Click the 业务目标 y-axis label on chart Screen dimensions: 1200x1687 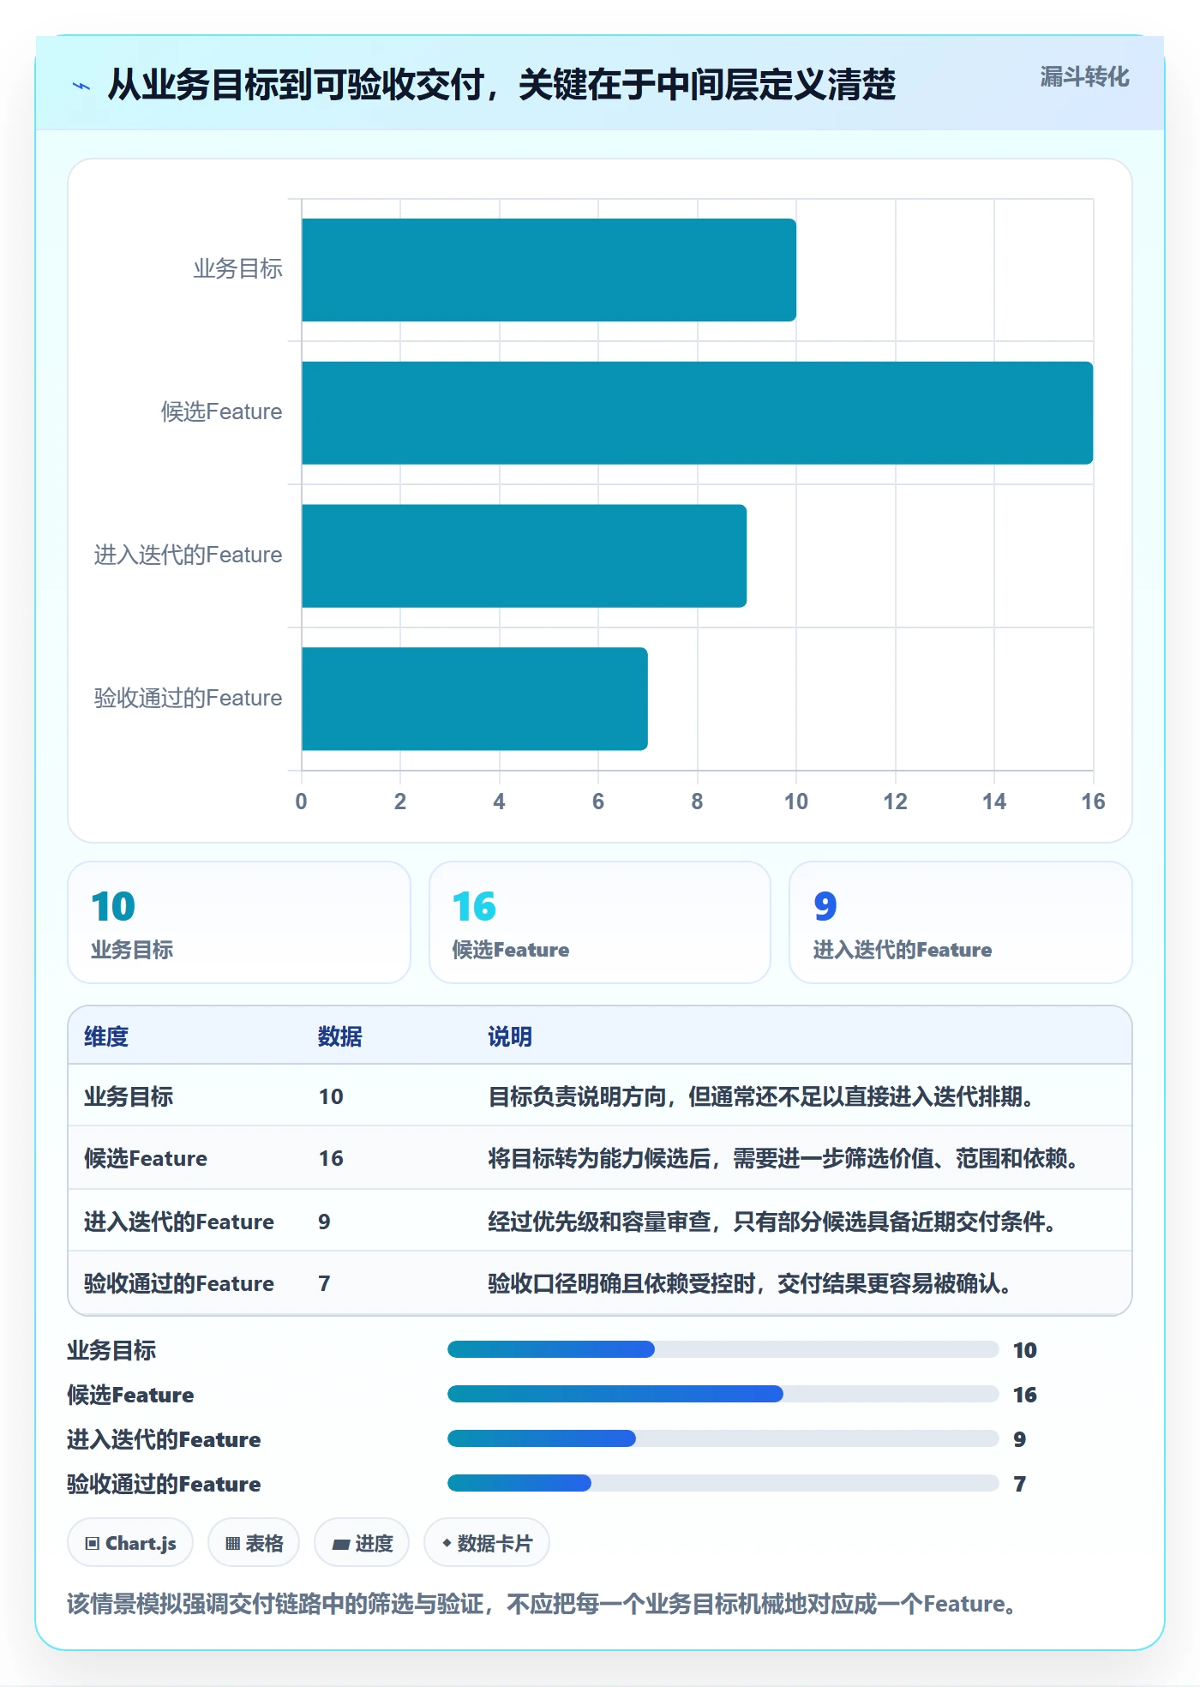pyautogui.click(x=237, y=269)
